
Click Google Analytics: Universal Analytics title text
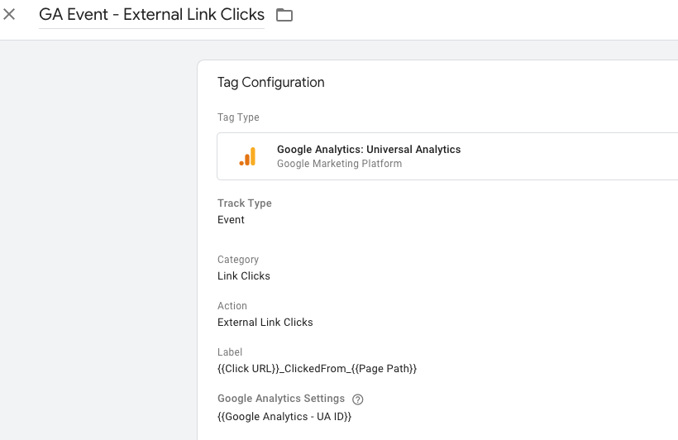point(369,149)
